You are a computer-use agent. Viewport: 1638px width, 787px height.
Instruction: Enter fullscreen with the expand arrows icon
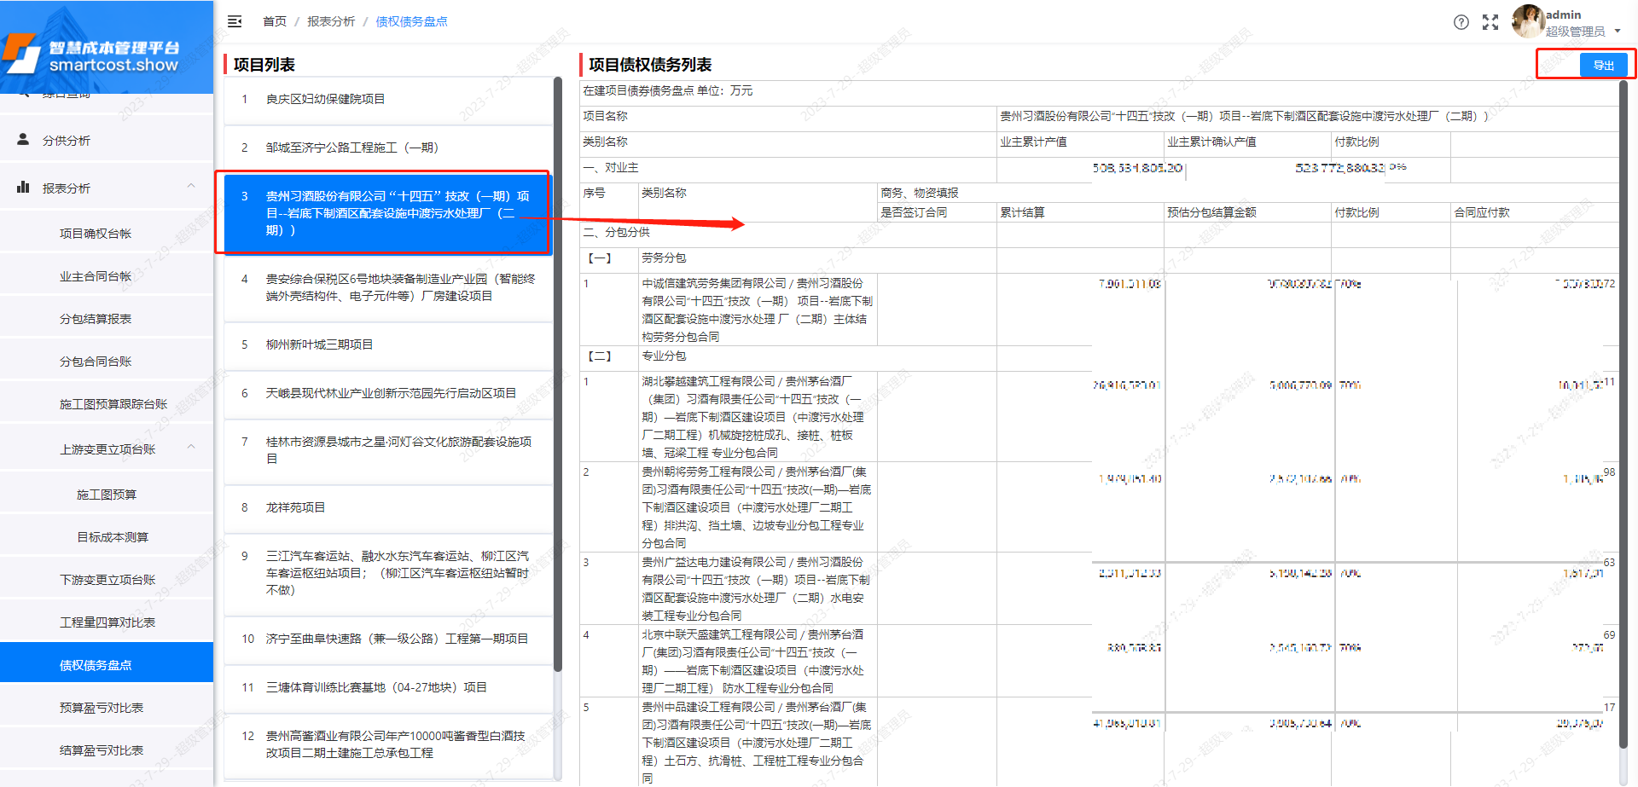coord(1490,23)
